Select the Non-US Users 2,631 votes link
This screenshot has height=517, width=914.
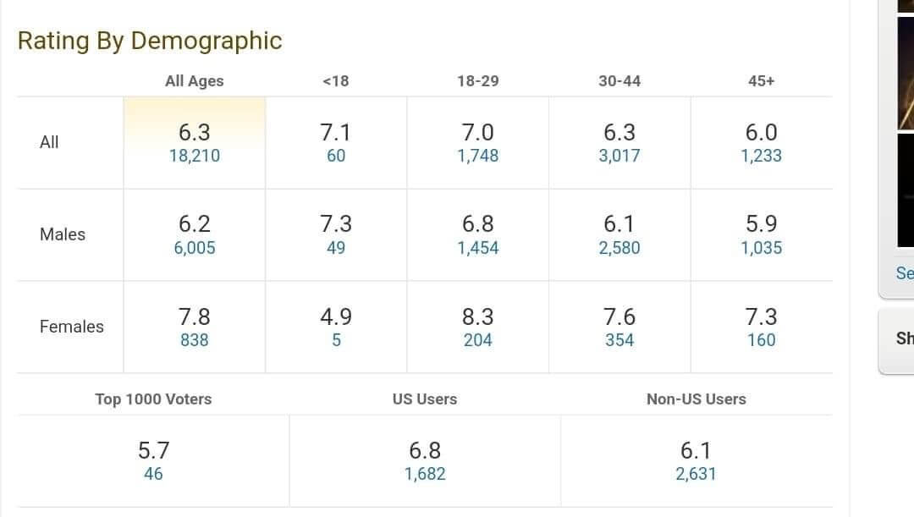696,474
